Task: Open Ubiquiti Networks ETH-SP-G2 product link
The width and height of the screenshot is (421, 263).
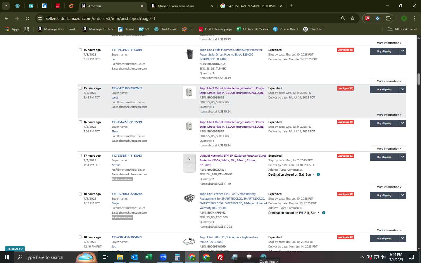Action: pos(233,160)
